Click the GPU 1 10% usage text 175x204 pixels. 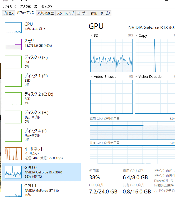(x=28, y=195)
